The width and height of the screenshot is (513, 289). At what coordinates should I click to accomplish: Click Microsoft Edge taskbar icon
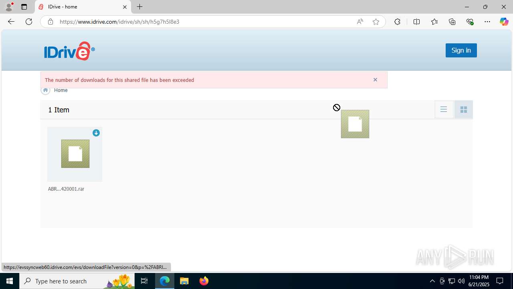coord(165,281)
